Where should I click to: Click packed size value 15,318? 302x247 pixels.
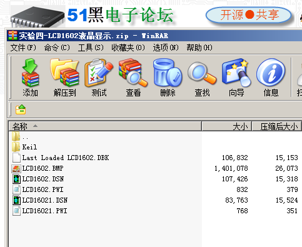pyautogui.click(x=286, y=179)
